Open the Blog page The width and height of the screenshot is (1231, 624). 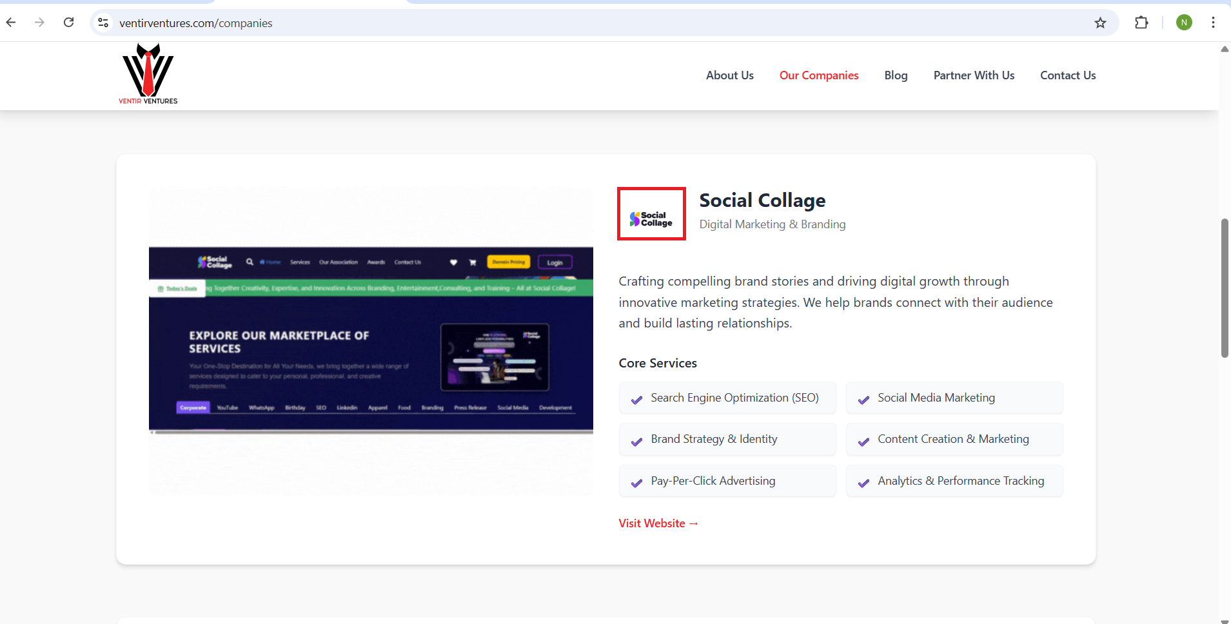click(x=896, y=75)
